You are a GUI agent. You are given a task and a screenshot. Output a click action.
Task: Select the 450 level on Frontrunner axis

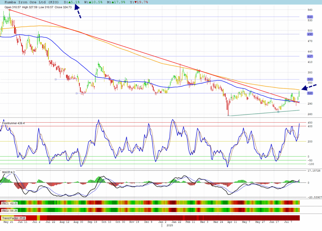[310, 123]
